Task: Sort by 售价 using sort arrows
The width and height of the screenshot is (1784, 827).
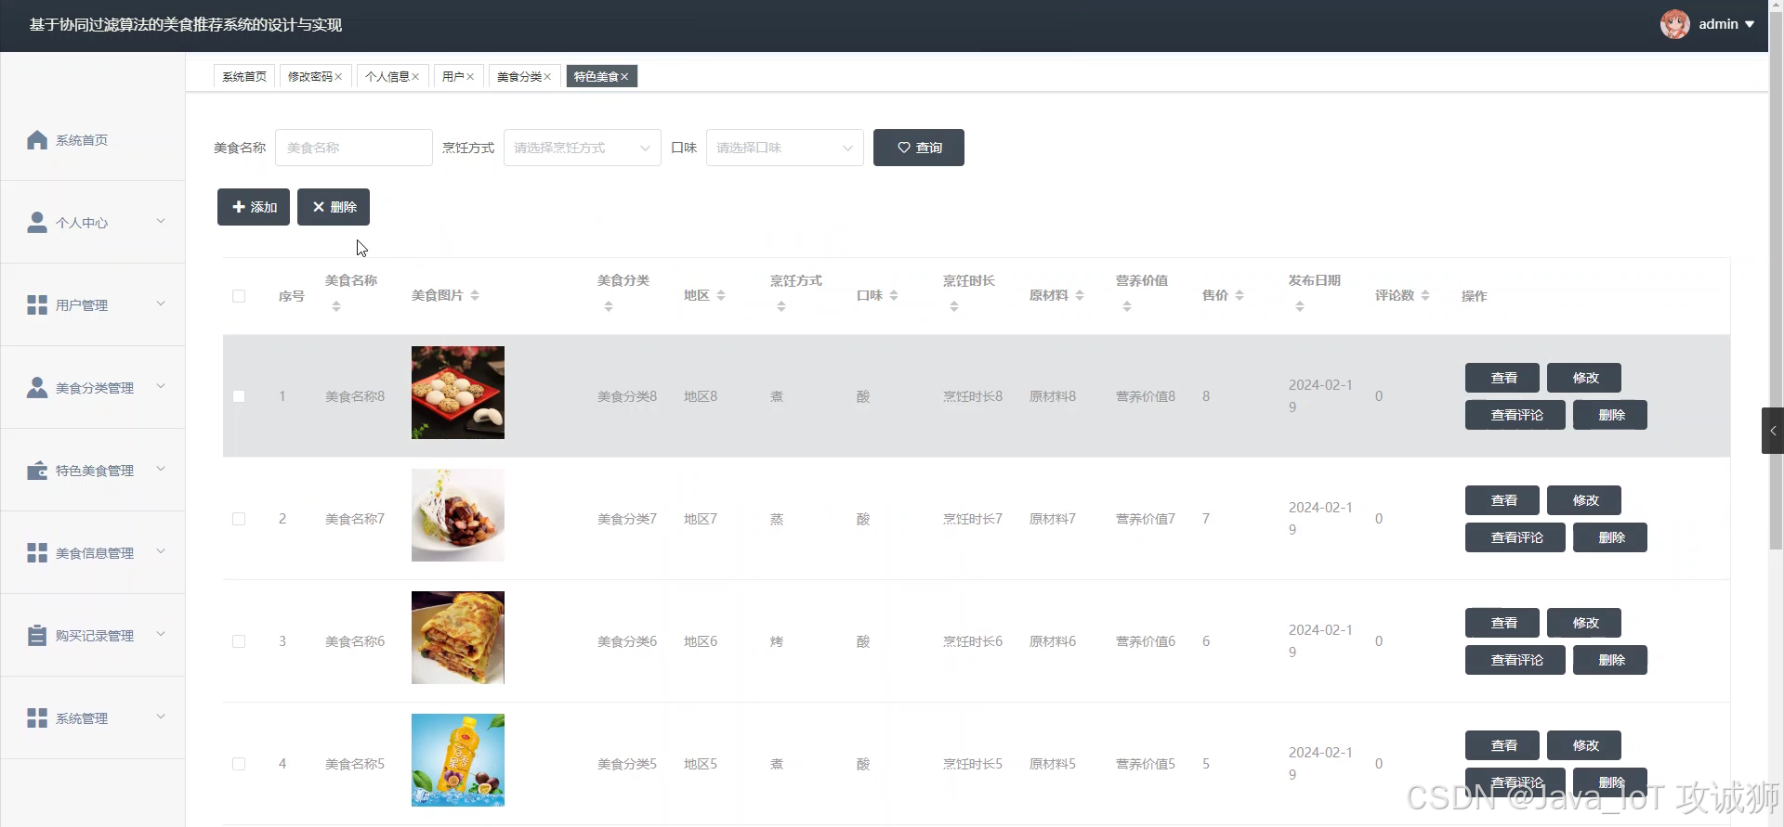Action: 1240,295
